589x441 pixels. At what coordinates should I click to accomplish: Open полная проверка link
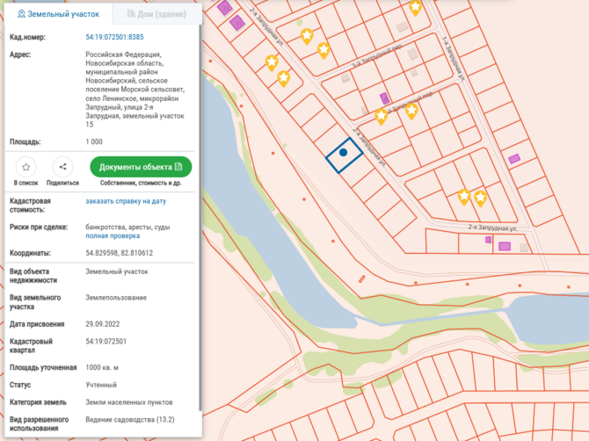(113, 235)
